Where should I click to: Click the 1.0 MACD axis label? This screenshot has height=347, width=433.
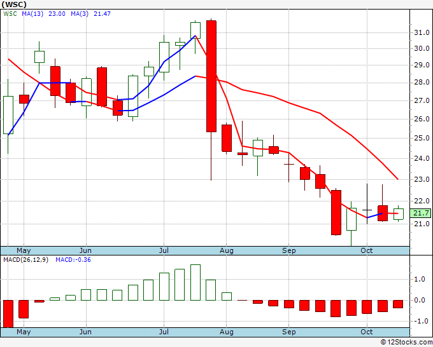point(420,279)
